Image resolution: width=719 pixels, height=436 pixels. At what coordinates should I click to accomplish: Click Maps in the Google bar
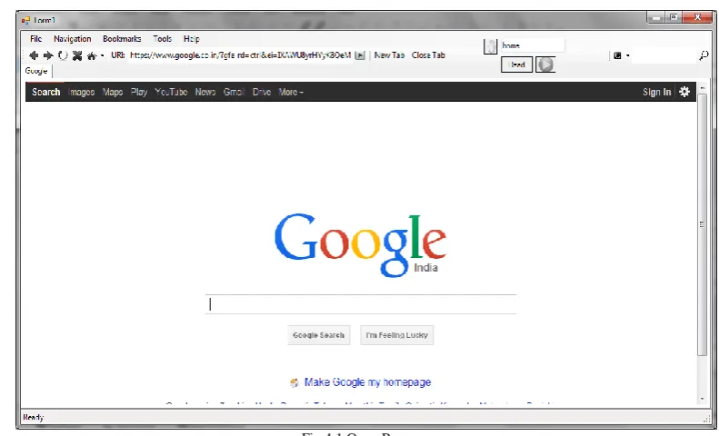pyautogui.click(x=113, y=92)
